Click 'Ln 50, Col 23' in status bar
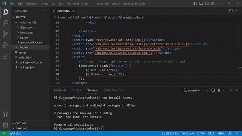 click(170, 133)
